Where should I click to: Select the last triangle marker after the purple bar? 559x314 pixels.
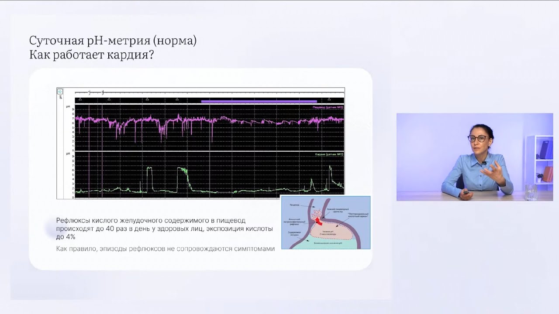(x=329, y=99)
